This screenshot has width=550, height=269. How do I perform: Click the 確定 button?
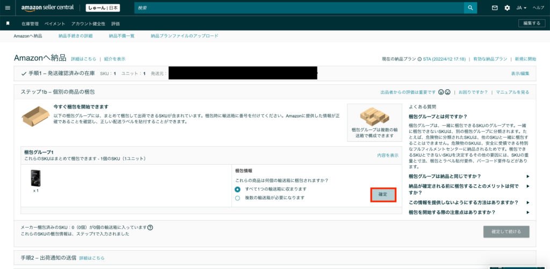click(x=383, y=194)
